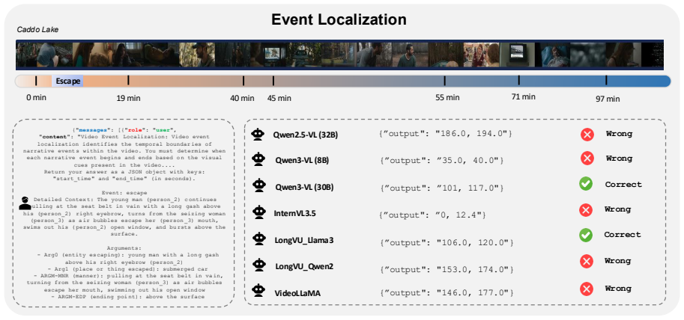Click the 97 min tick on the timeline
Viewport: 684px width, 320px height.
(606, 81)
